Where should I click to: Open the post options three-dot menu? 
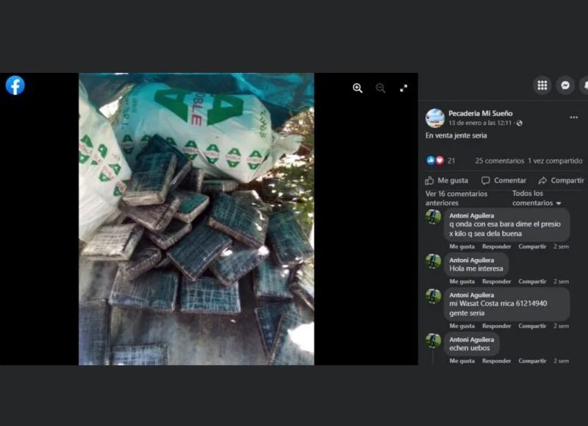[x=573, y=117]
